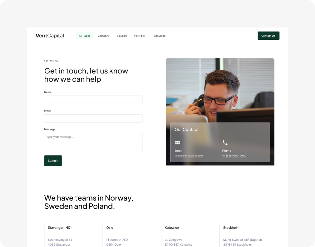
Task: Click the +1 (555) 000-0000 phone link
Action: pyautogui.click(x=234, y=156)
